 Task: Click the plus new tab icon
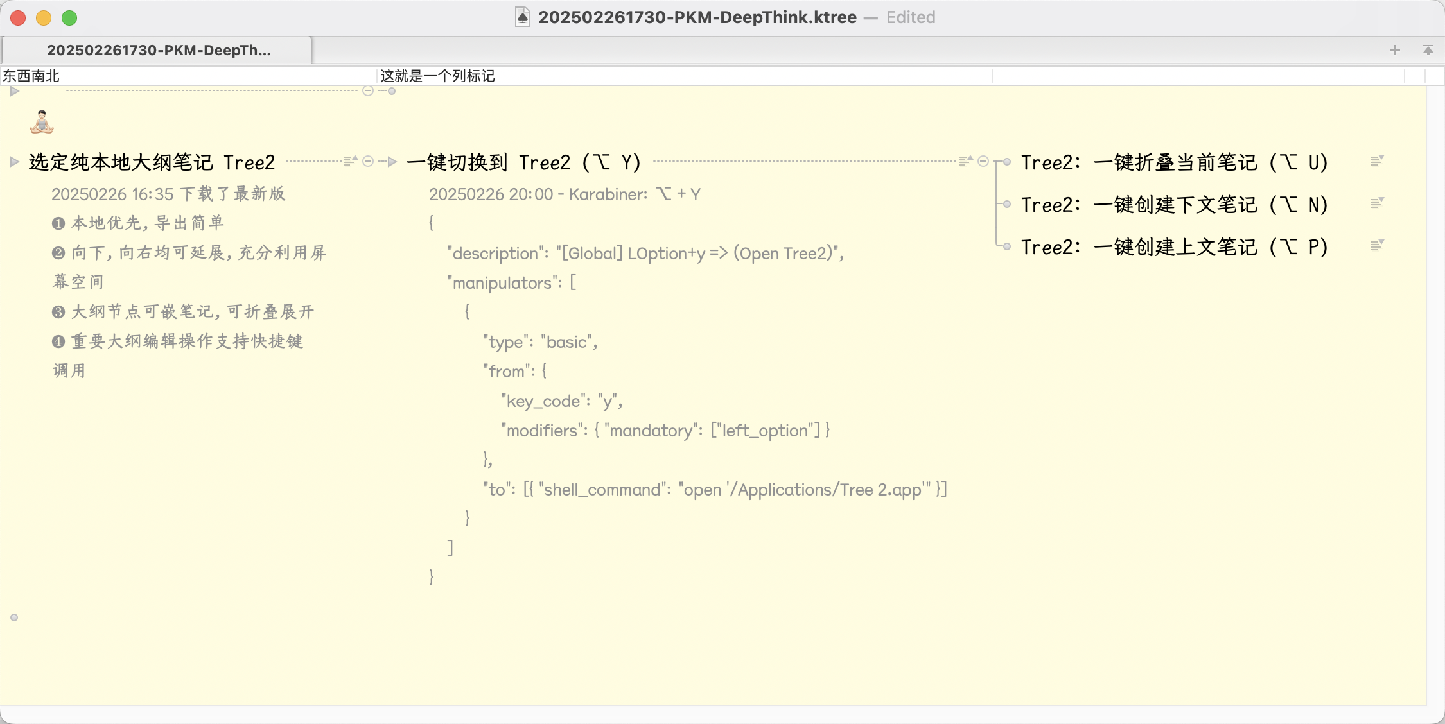(x=1394, y=50)
